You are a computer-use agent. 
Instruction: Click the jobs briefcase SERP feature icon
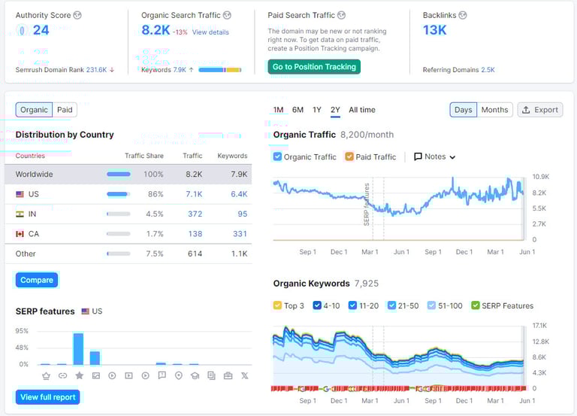click(228, 375)
